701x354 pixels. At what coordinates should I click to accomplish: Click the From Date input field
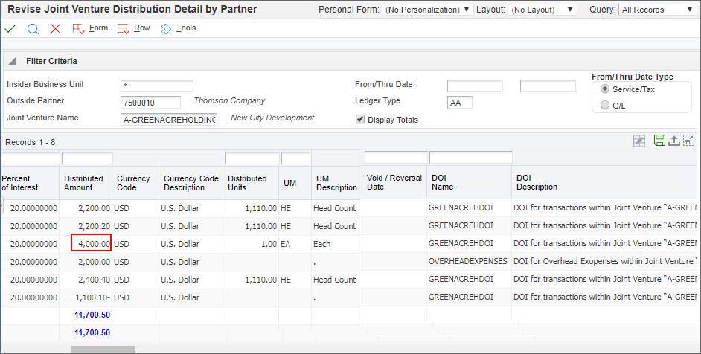pyautogui.click(x=475, y=86)
